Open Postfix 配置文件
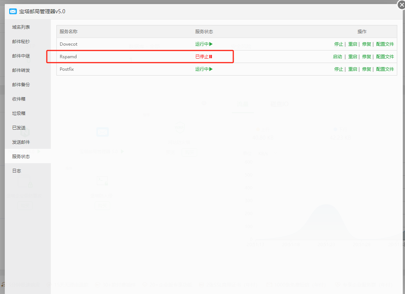Screen dimensions: 405x294 [385, 69]
